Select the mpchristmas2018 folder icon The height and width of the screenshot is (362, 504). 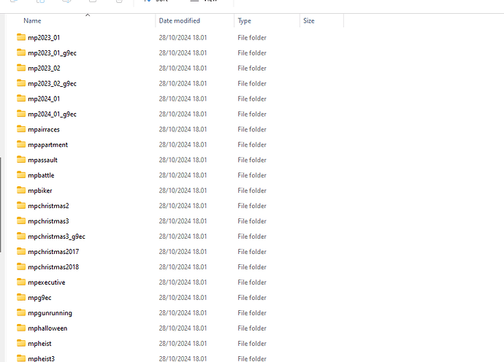point(21,266)
